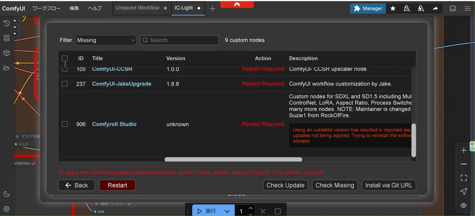The width and height of the screenshot is (475, 216).
Task: Open the ヘルプ menu
Action: click(95, 8)
